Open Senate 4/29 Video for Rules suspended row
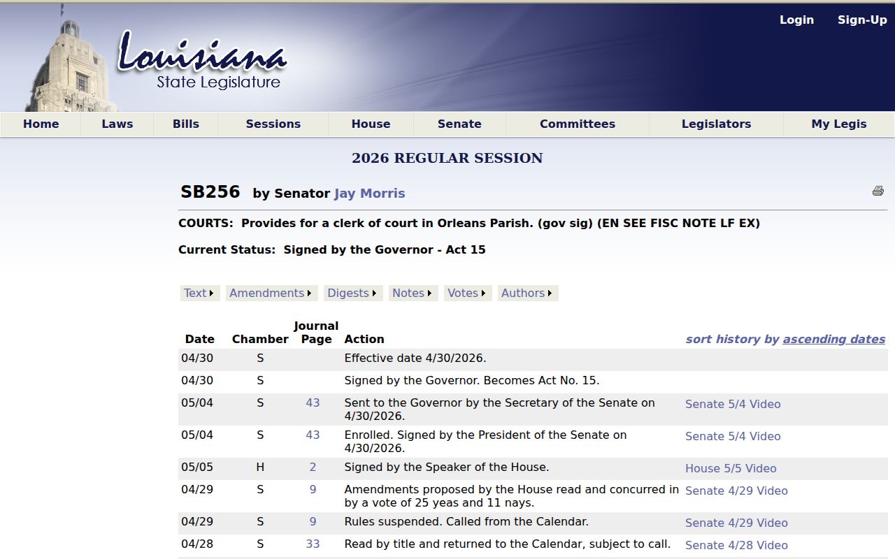The width and height of the screenshot is (895, 559). 736,523
